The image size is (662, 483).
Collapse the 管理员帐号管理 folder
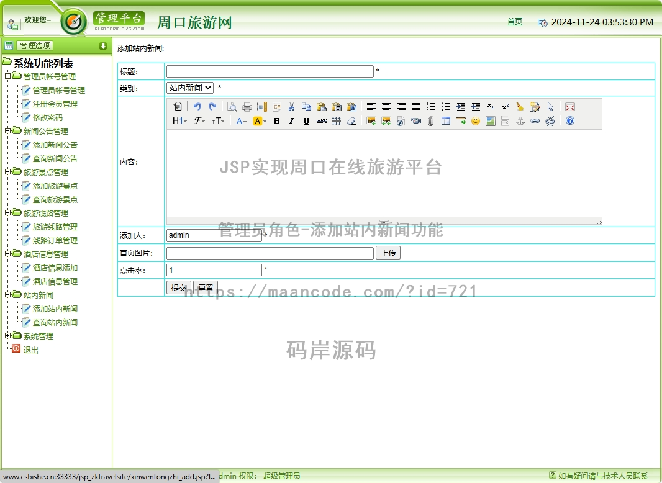(7, 76)
